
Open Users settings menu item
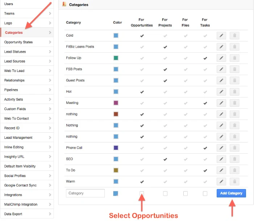pyautogui.click(x=27, y=4)
